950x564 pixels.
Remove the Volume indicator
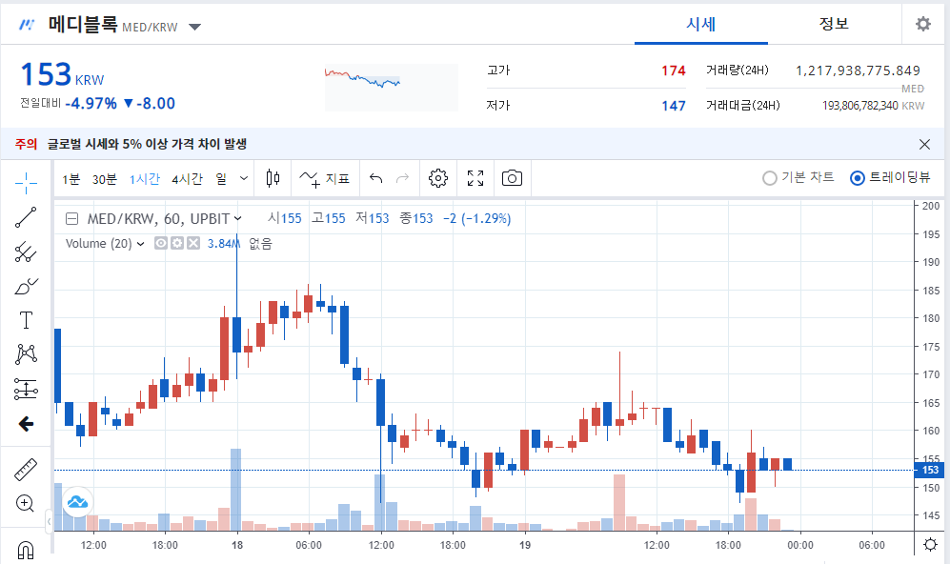[x=192, y=243]
